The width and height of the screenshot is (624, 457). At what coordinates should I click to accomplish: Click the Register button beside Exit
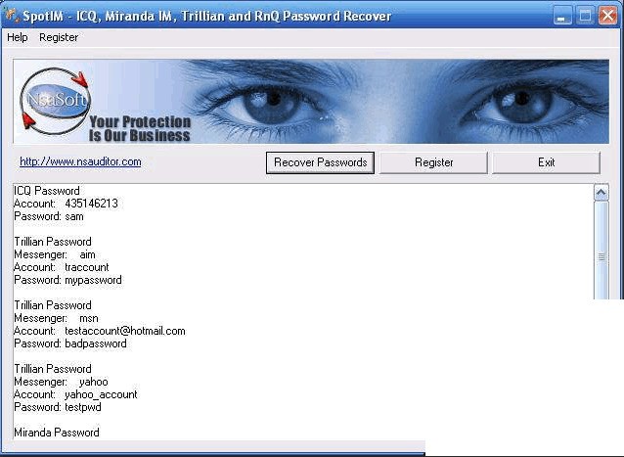(434, 162)
